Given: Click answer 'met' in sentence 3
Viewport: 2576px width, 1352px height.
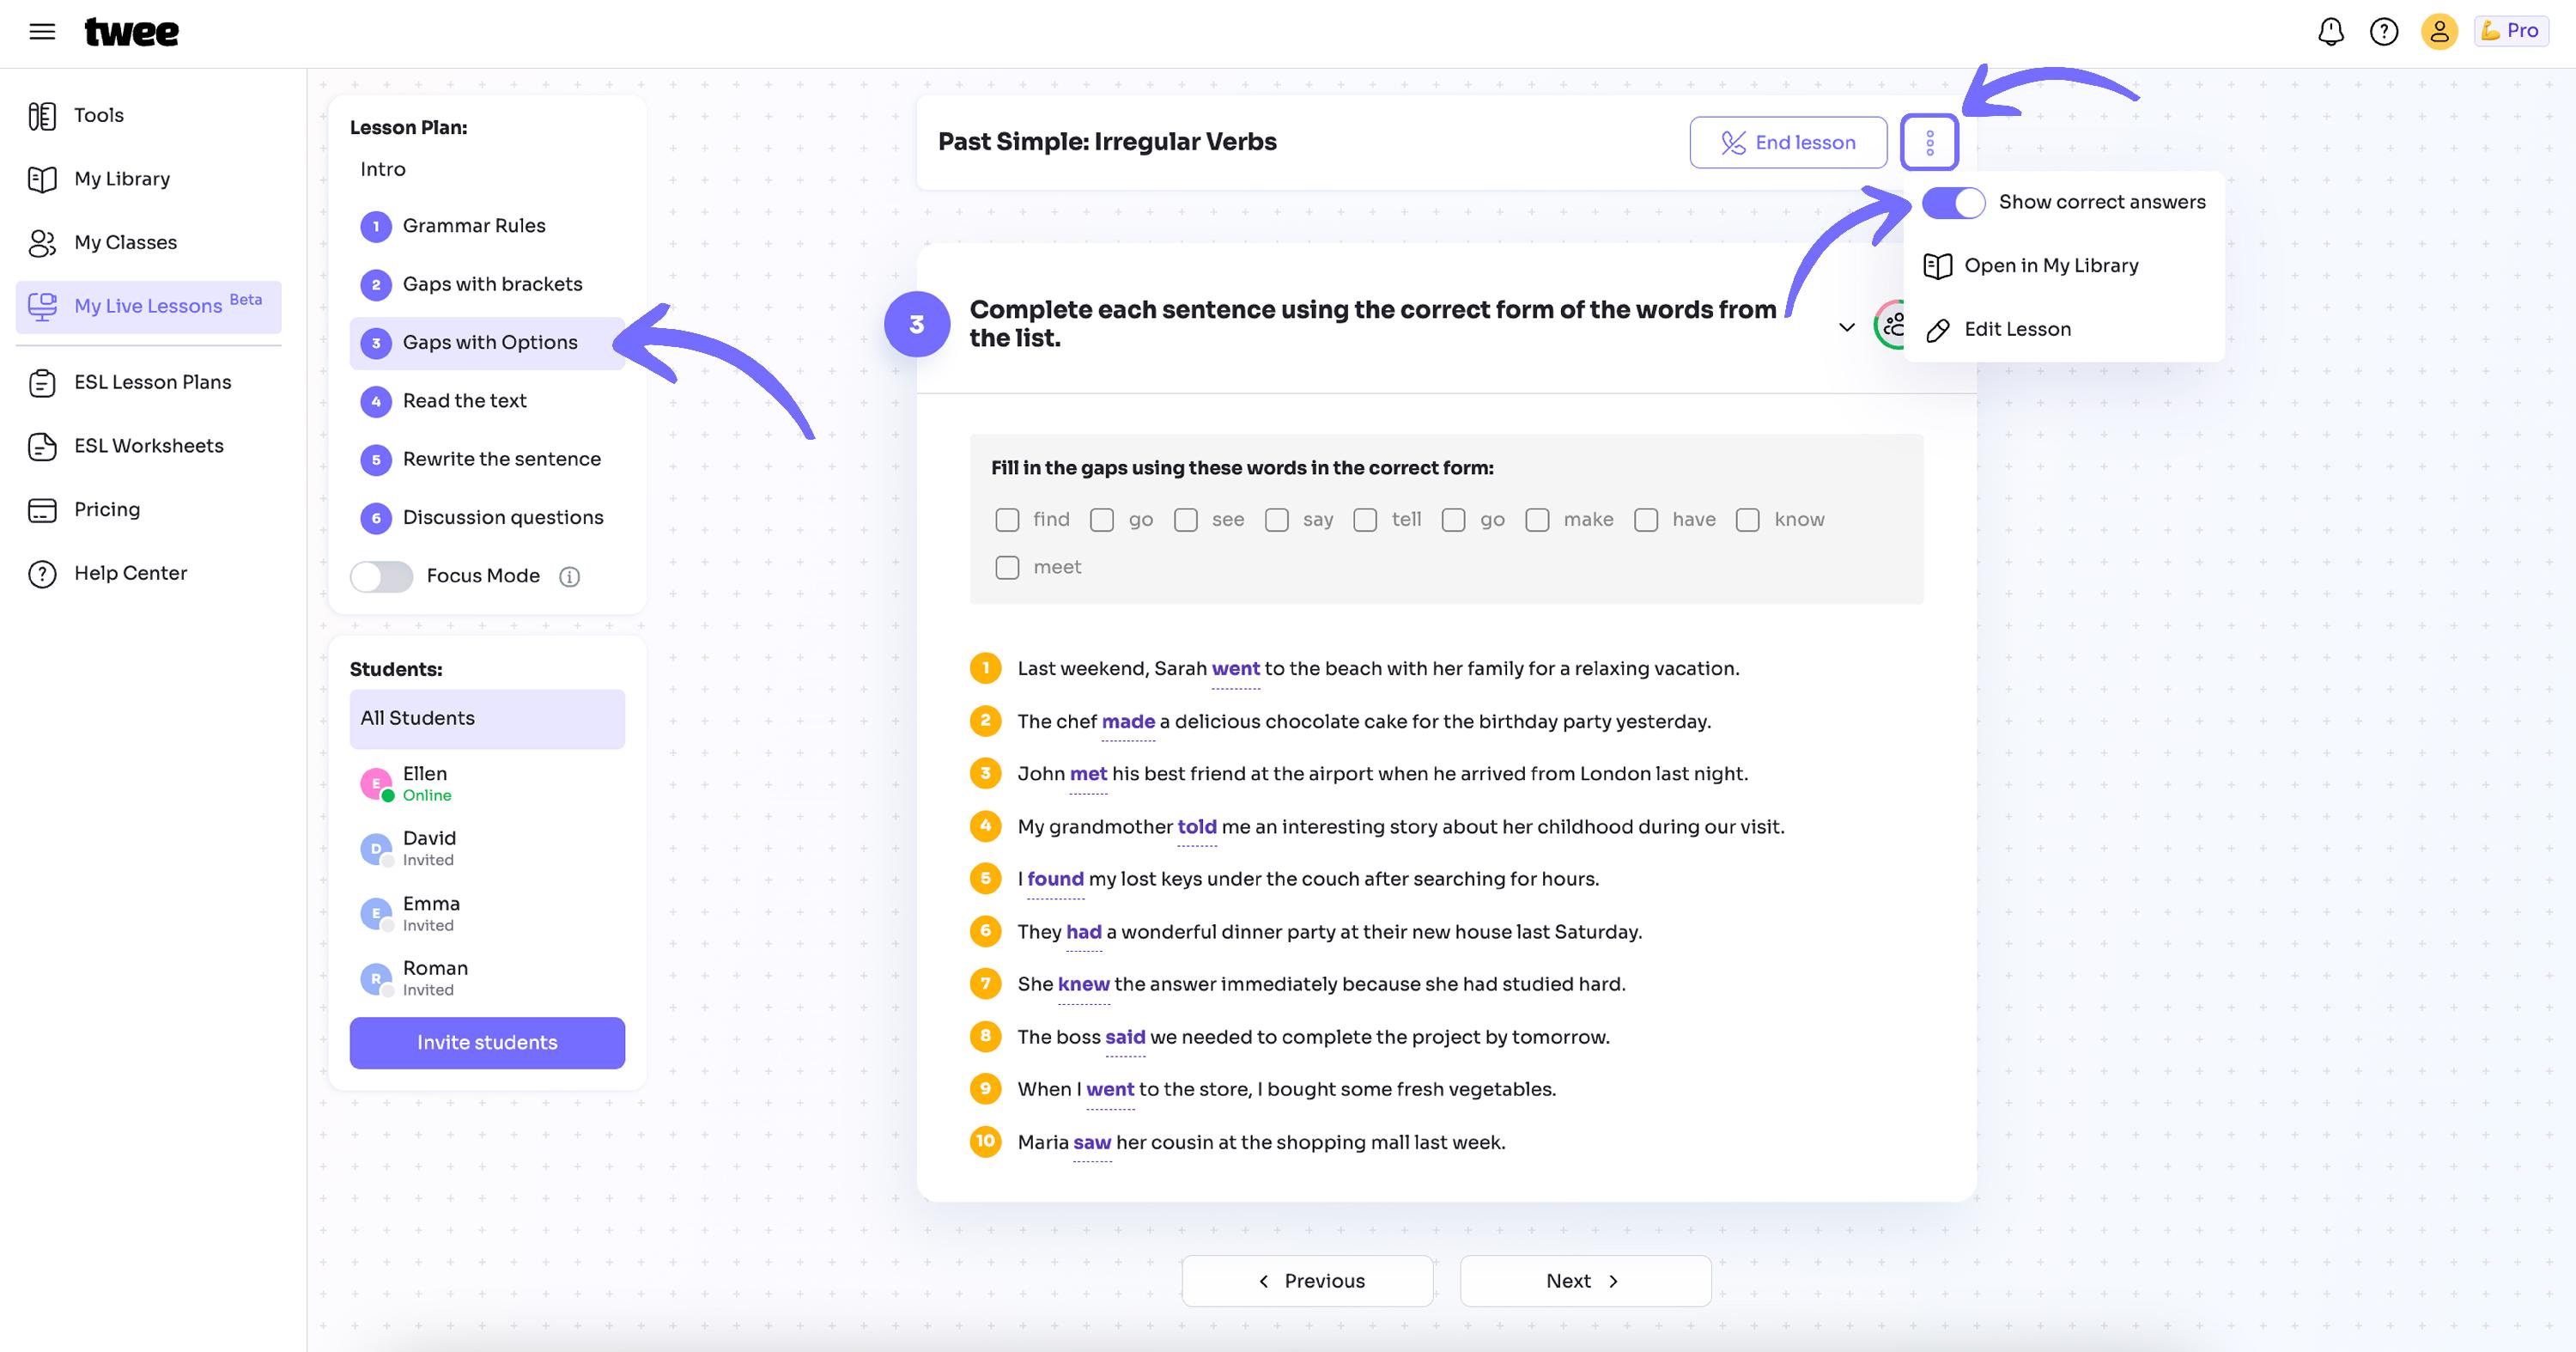Looking at the screenshot, I should [x=1088, y=774].
